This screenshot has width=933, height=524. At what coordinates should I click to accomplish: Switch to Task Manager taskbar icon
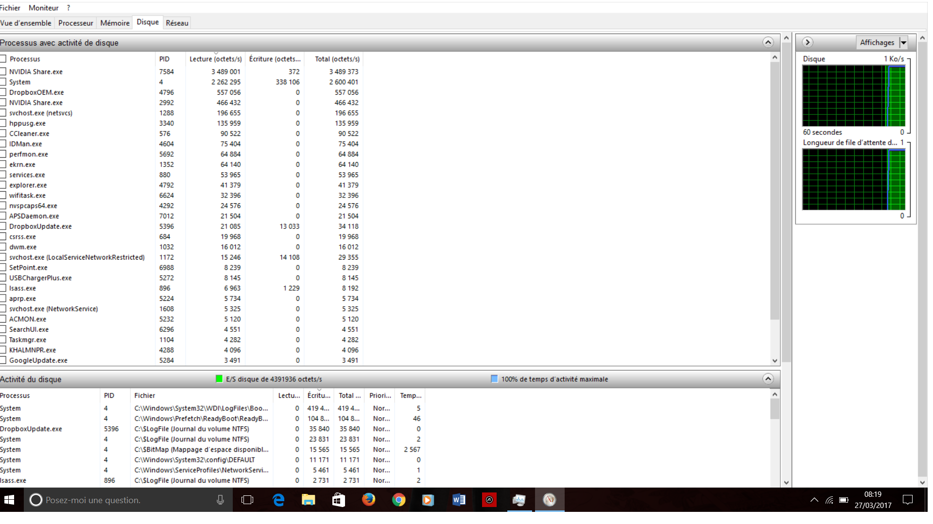[x=519, y=500]
